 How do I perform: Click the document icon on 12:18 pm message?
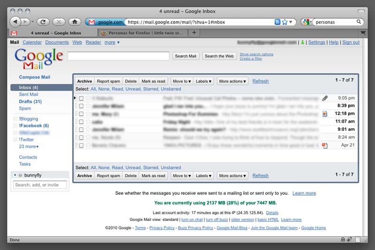[324, 114]
